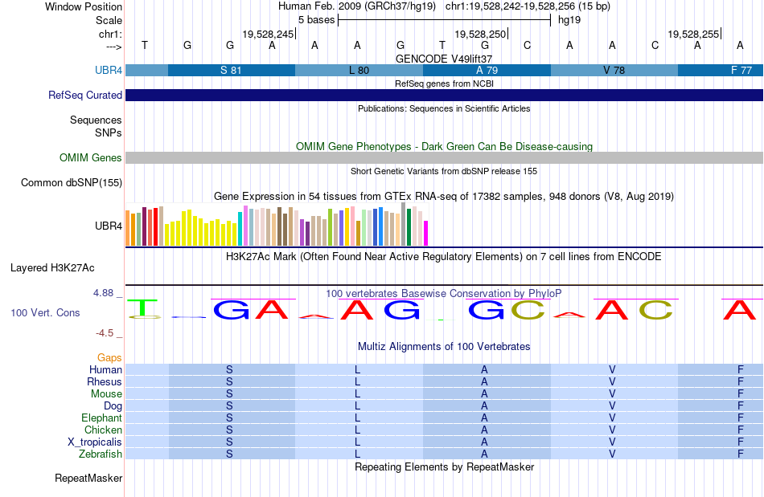This screenshot has height=497, width=764.
Task: Select the Rhesus alignment row label
Action: click(x=105, y=381)
